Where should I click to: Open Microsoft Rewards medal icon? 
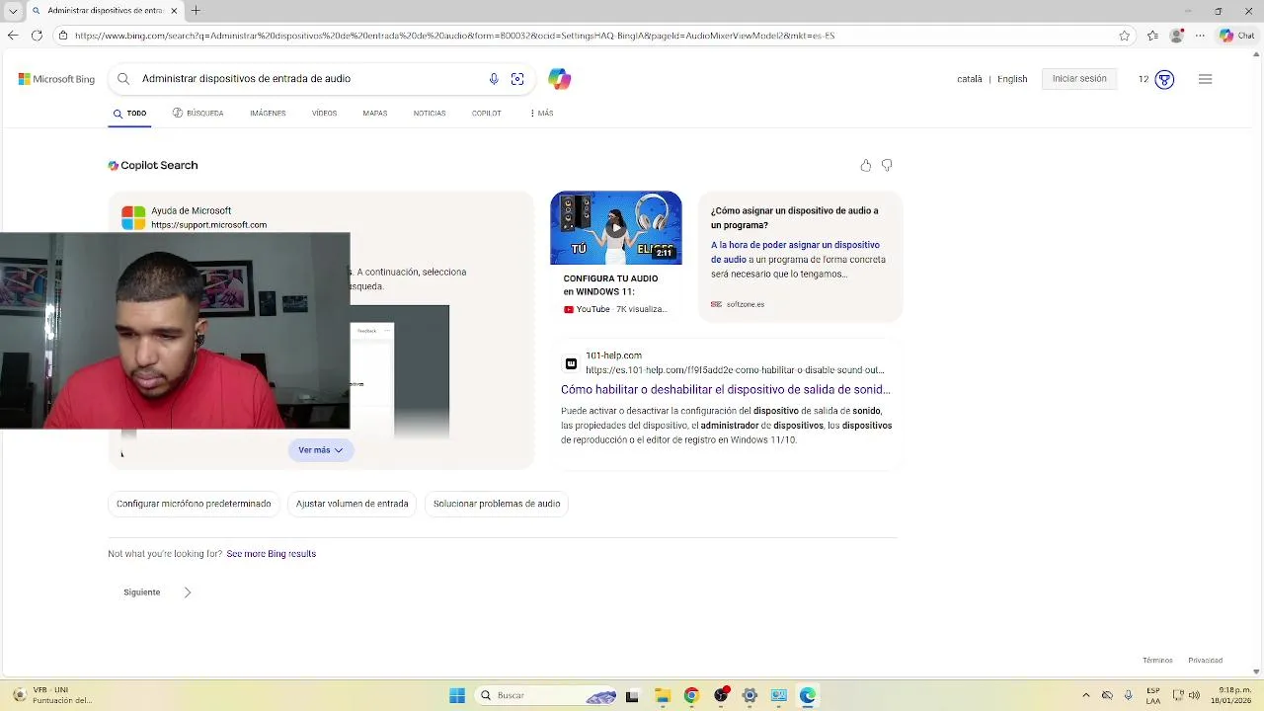coord(1164,79)
